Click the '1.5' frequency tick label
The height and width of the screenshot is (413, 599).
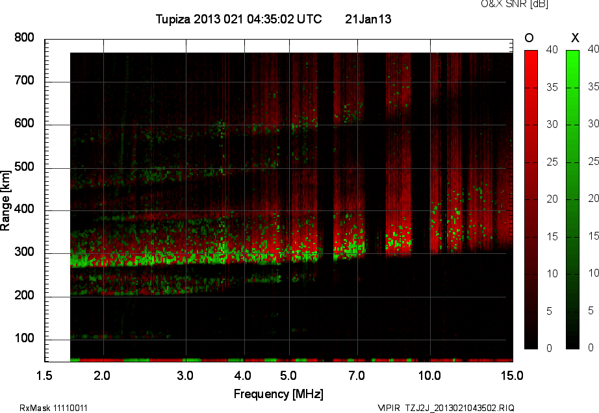coord(44,375)
